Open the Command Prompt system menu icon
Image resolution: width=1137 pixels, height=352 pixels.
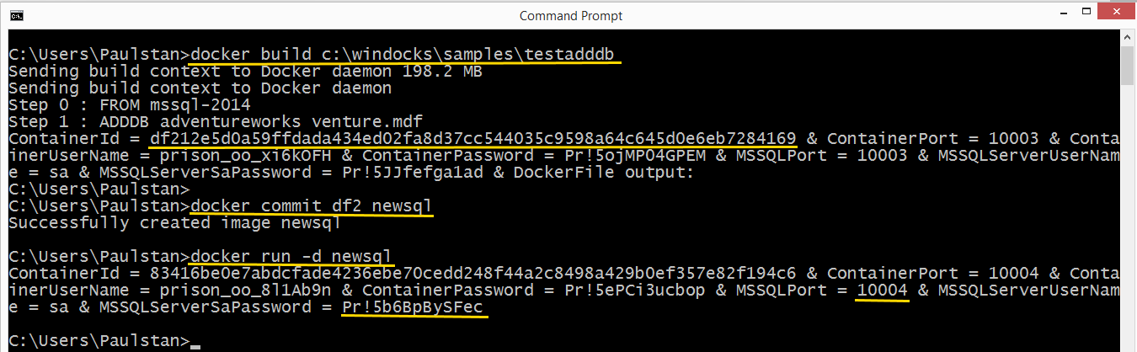coord(16,15)
